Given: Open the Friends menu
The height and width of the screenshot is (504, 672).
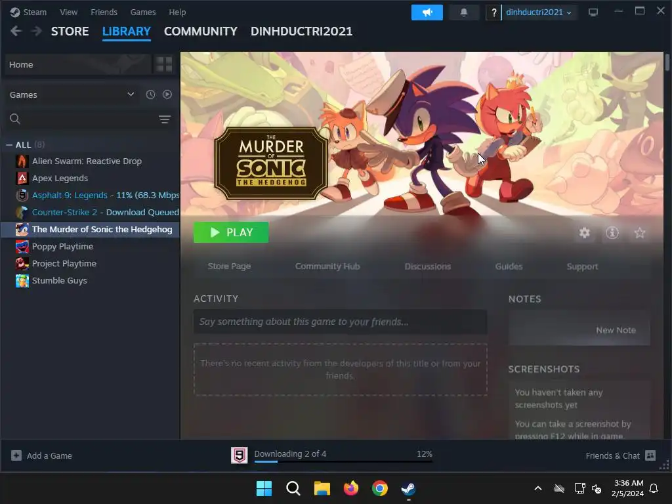Looking at the screenshot, I should (104, 12).
